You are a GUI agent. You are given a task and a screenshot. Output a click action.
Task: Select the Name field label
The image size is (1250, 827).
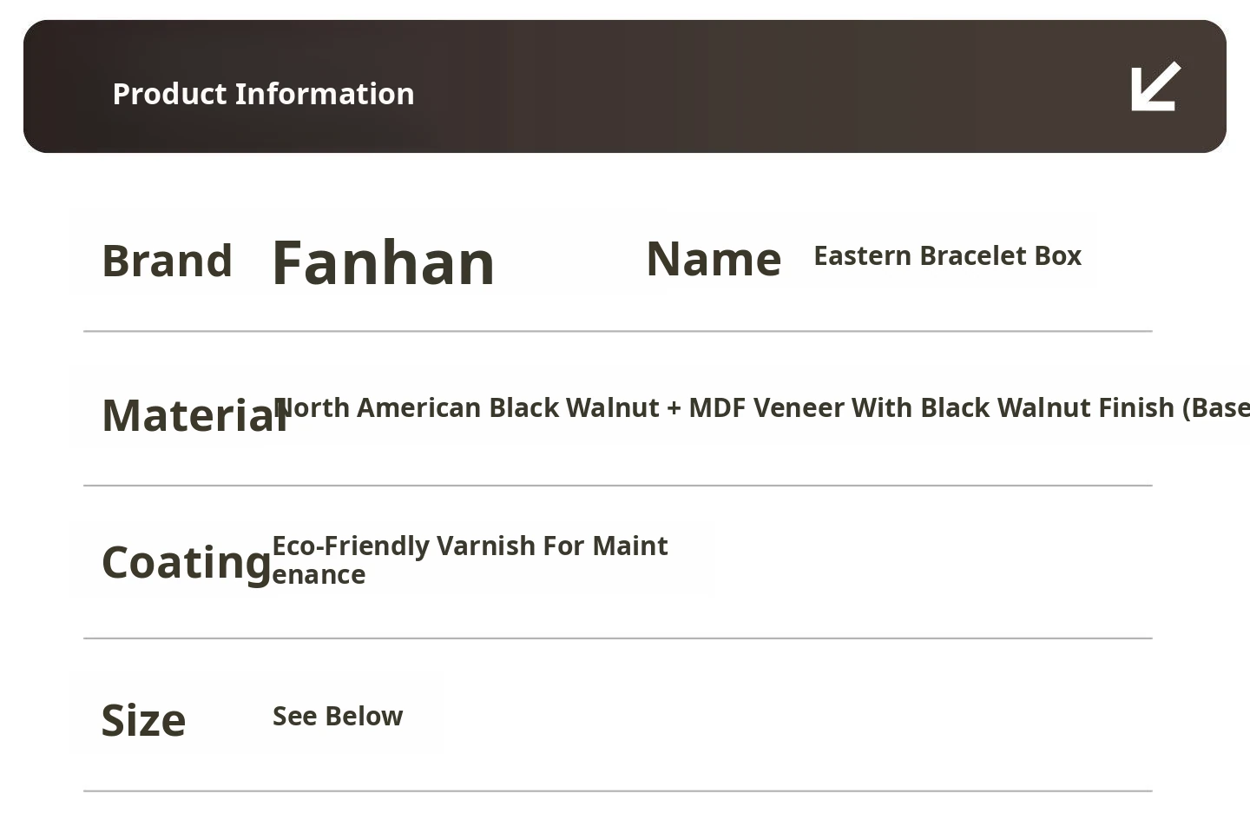[x=714, y=259]
